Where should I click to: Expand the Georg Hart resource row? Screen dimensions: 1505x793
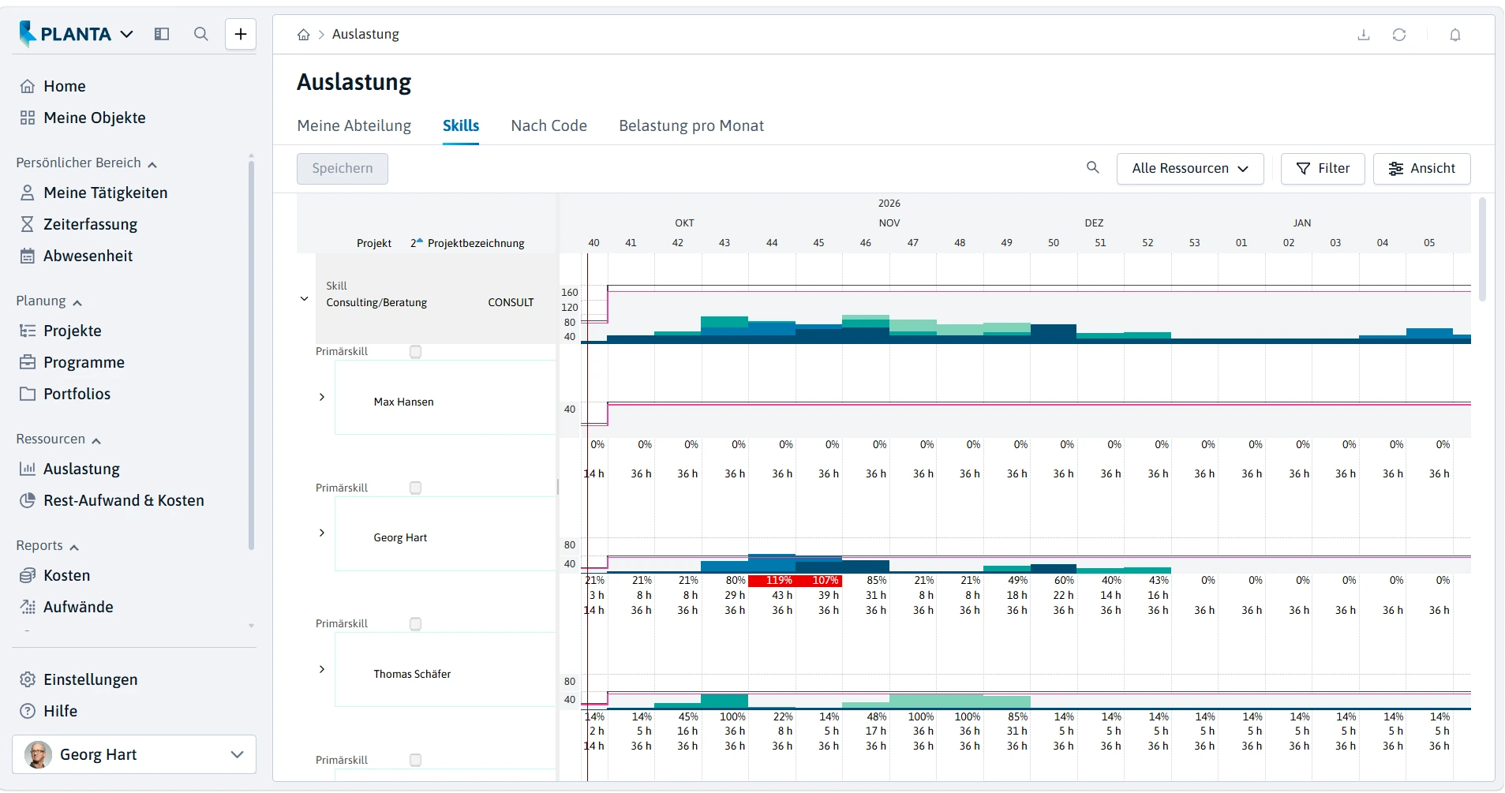pos(322,533)
